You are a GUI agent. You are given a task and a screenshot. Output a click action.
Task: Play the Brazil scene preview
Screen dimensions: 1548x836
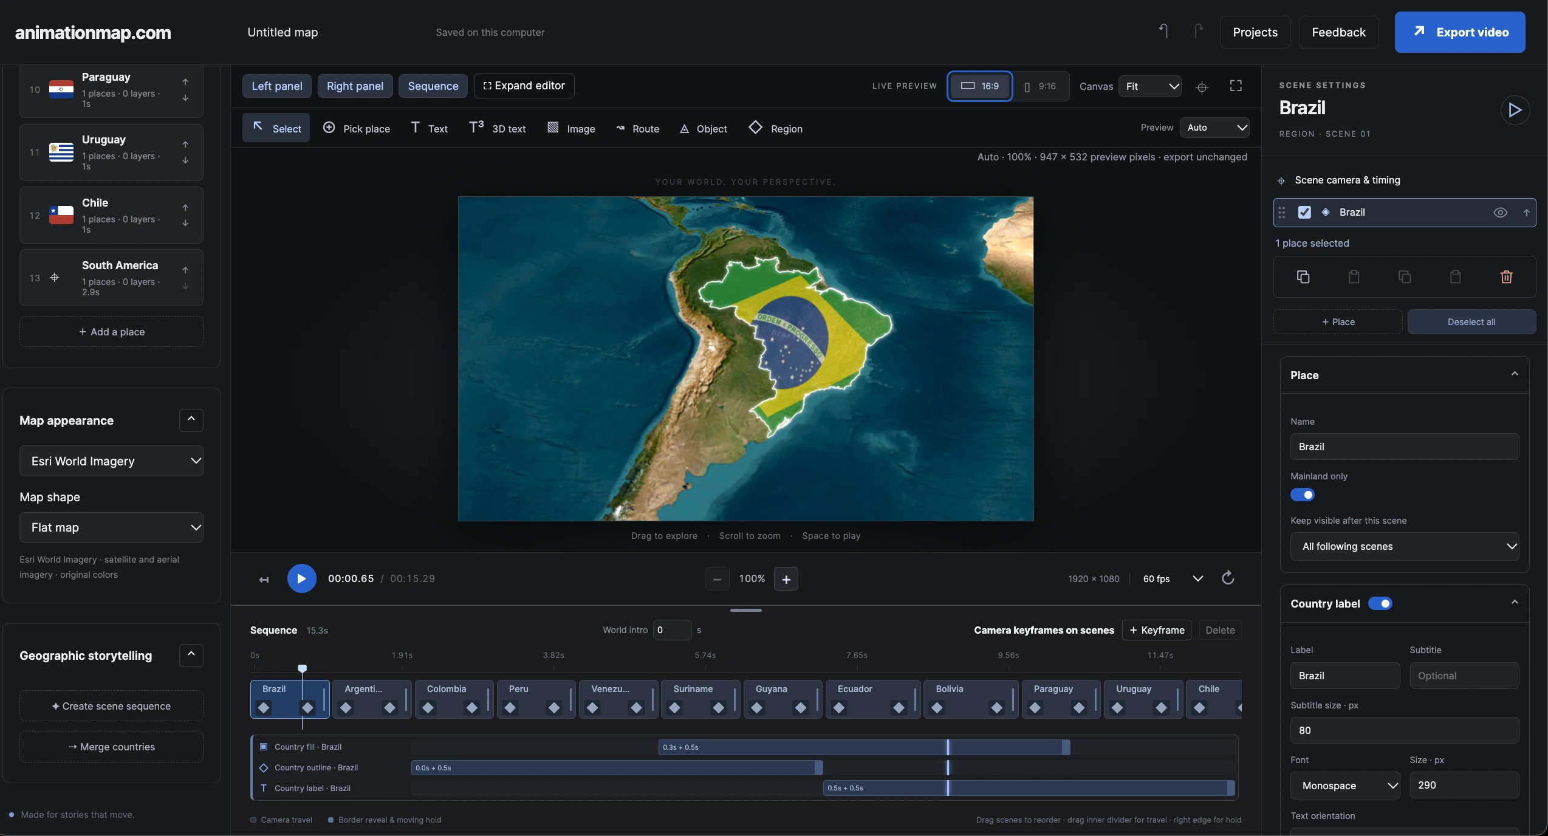(x=1515, y=110)
